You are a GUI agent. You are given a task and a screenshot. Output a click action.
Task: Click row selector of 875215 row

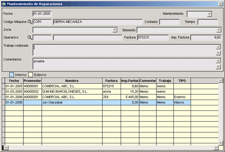[3, 86]
